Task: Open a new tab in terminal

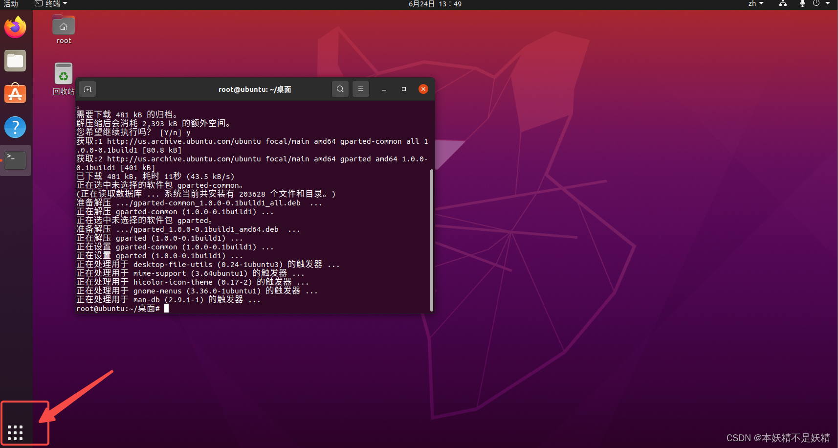Action: [88, 89]
